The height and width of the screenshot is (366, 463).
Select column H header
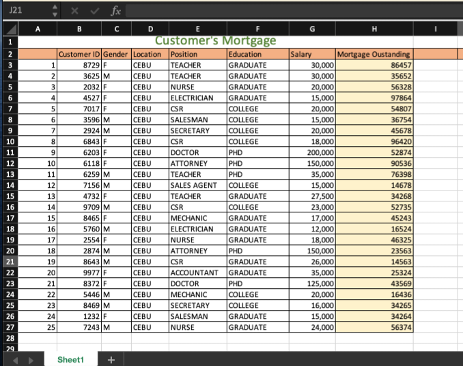click(x=374, y=29)
